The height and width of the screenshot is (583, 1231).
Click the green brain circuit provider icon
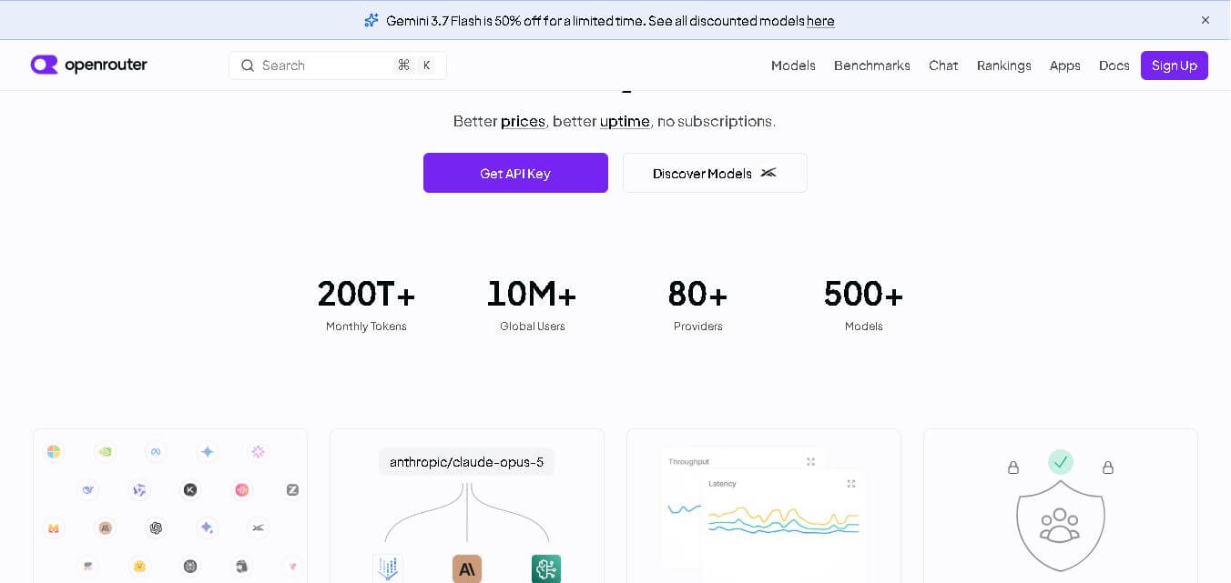(x=546, y=568)
